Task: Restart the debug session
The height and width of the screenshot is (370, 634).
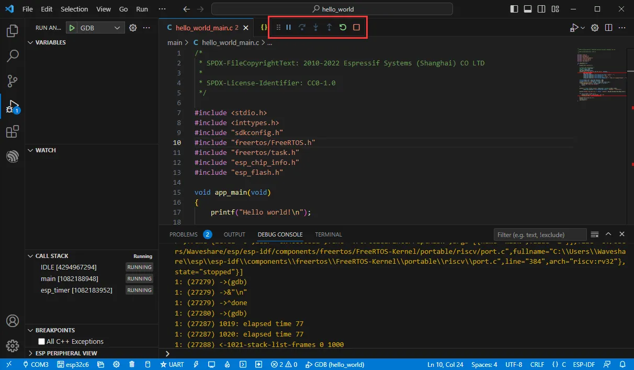Action: click(343, 27)
